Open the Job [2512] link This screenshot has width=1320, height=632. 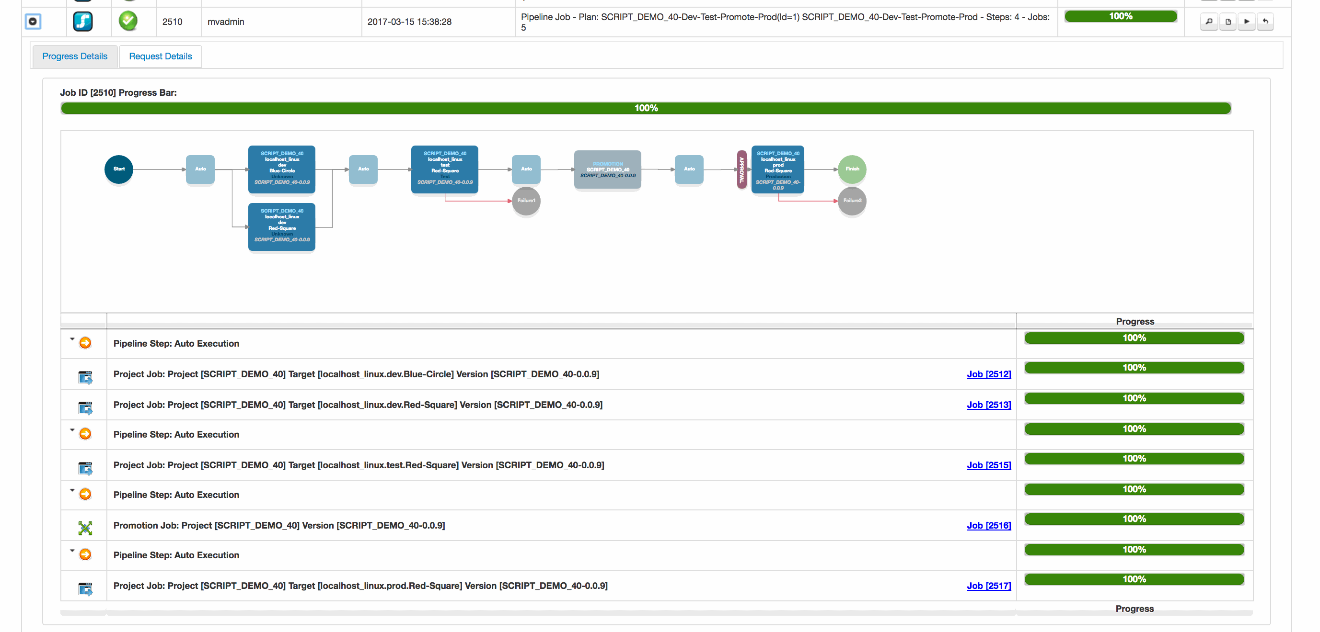(988, 374)
